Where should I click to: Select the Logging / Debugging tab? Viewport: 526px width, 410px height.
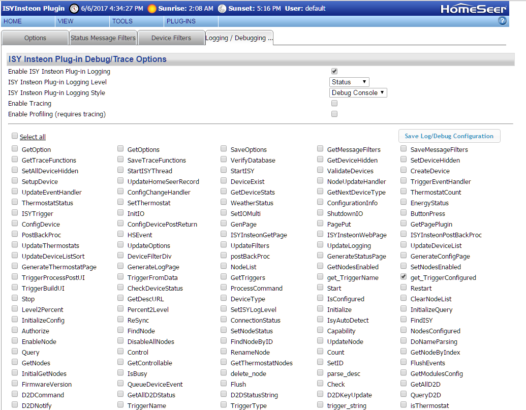[x=239, y=38]
